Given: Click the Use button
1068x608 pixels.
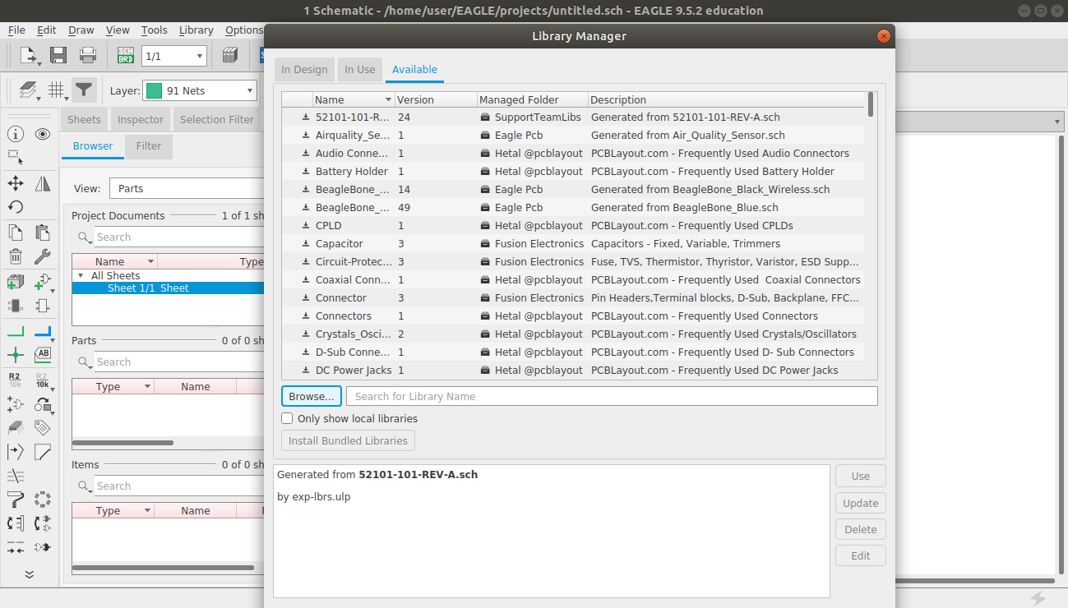Looking at the screenshot, I should (x=861, y=477).
